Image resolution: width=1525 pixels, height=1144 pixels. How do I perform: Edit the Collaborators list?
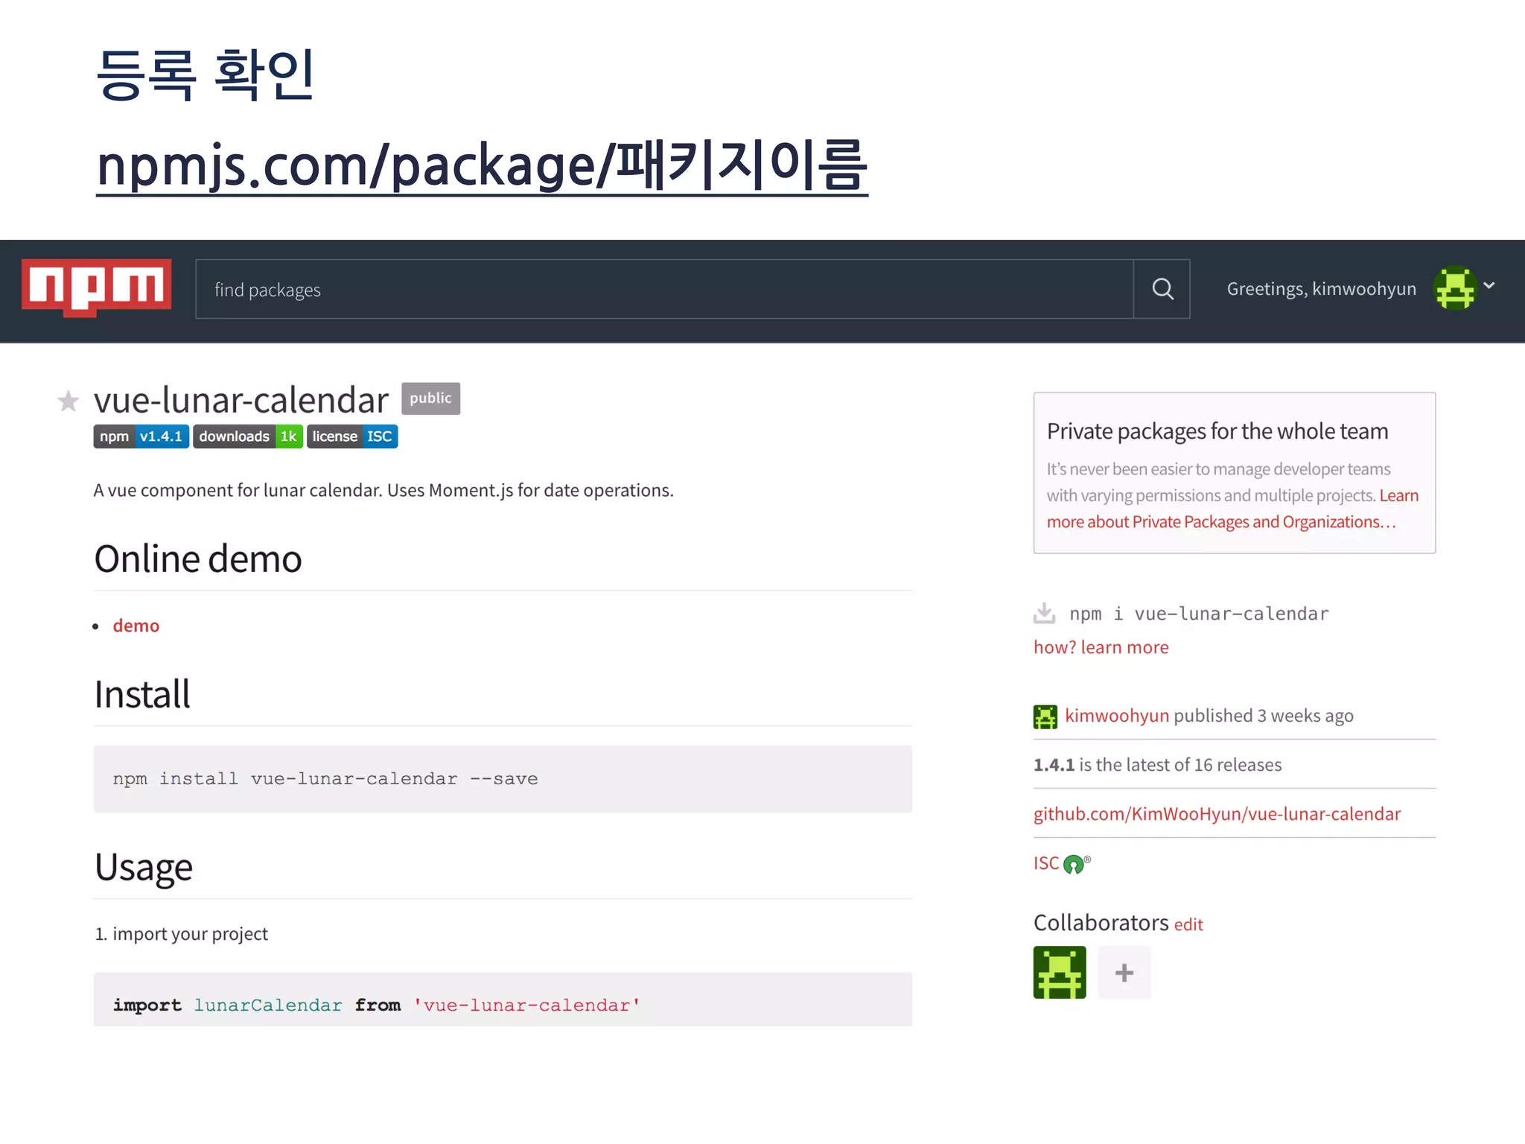pos(1188,924)
